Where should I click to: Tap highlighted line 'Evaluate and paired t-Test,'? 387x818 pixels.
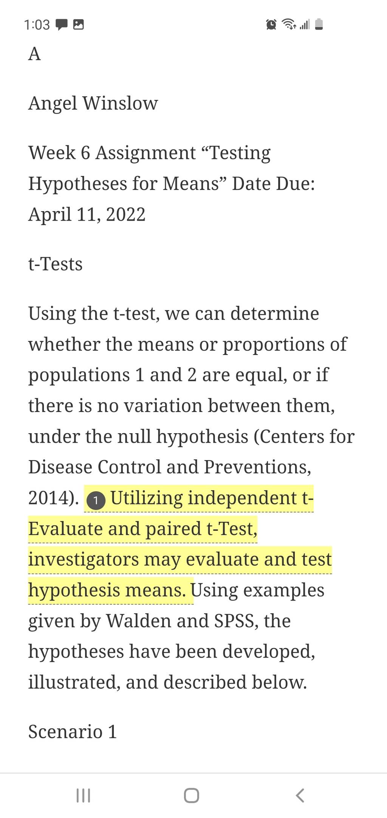tap(143, 529)
